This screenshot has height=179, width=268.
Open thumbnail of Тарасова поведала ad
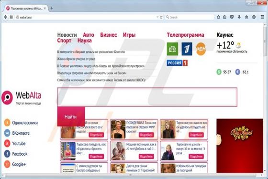click(x=68, y=151)
